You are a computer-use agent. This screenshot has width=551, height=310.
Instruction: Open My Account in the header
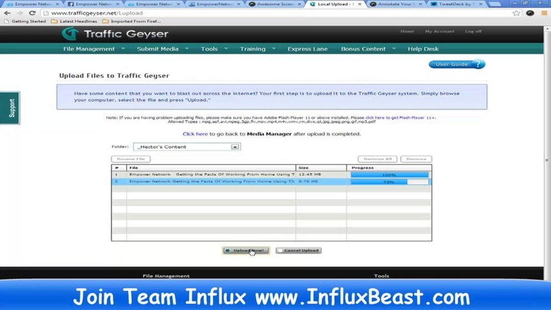[x=439, y=31]
